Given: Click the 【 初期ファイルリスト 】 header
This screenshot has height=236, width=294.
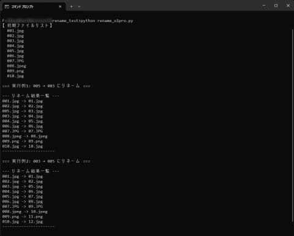Looking at the screenshot, I should coord(28,26).
